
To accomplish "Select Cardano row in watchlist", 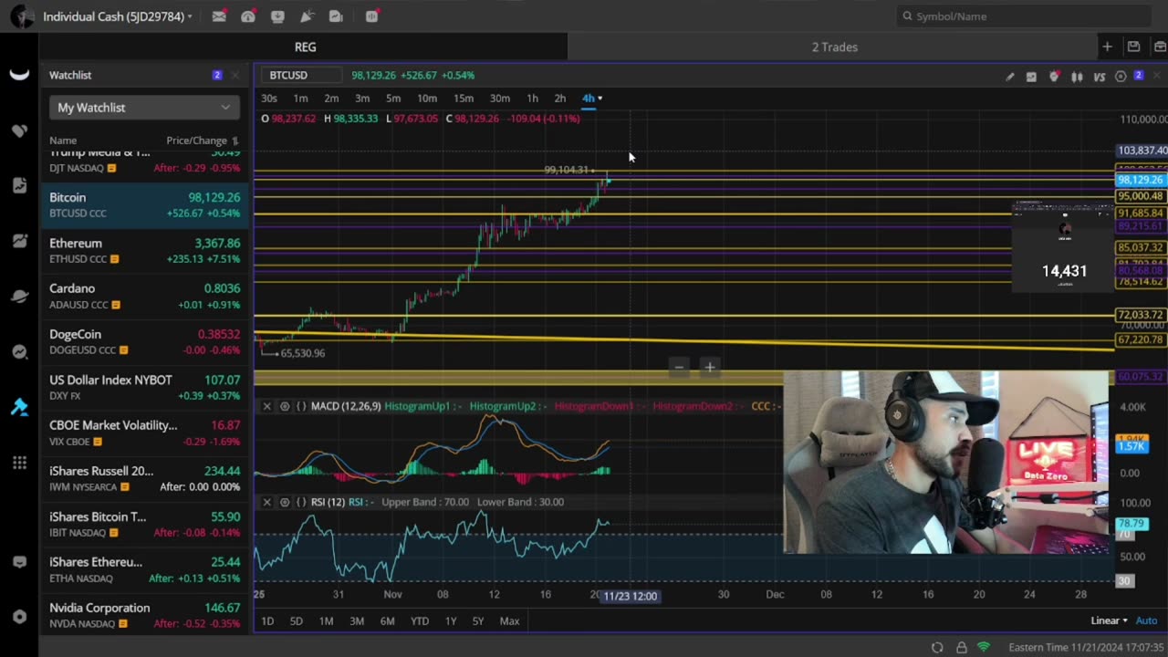I will click(144, 297).
